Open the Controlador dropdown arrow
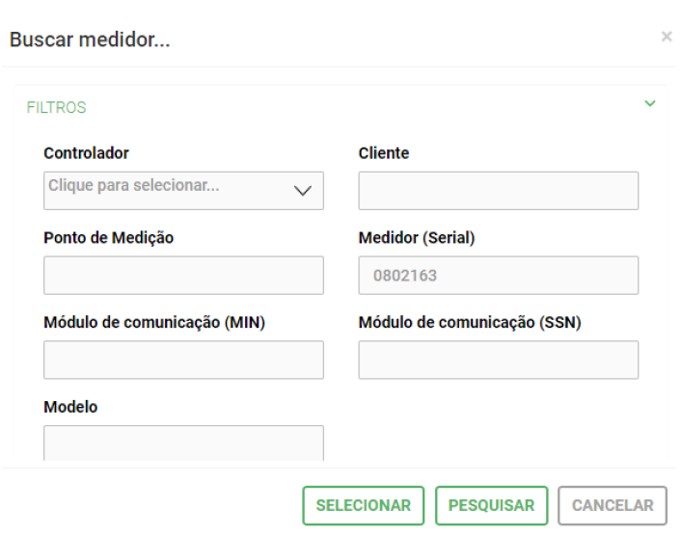Screen dimensions: 682x536 click(x=302, y=191)
